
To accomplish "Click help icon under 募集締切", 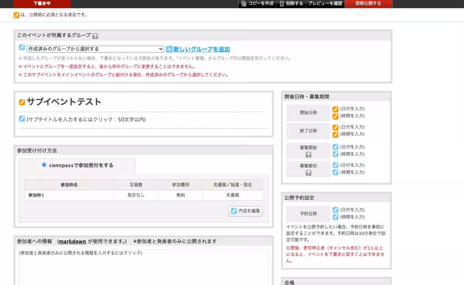I will point(308,173).
